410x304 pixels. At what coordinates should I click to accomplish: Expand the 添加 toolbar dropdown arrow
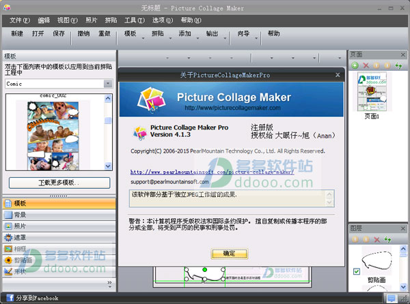click(197, 38)
